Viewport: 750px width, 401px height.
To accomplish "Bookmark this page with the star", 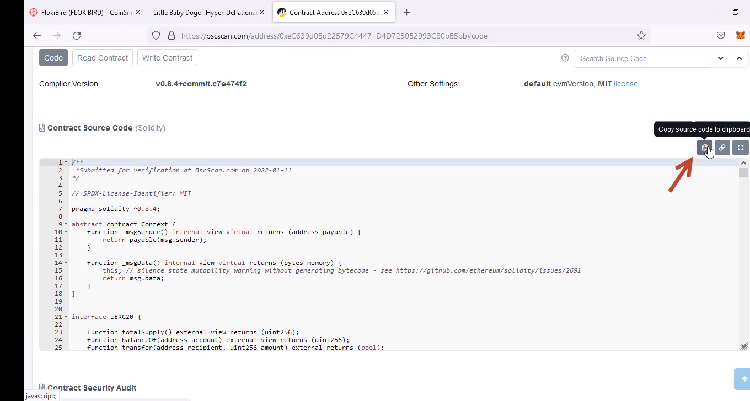I will (x=641, y=35).
